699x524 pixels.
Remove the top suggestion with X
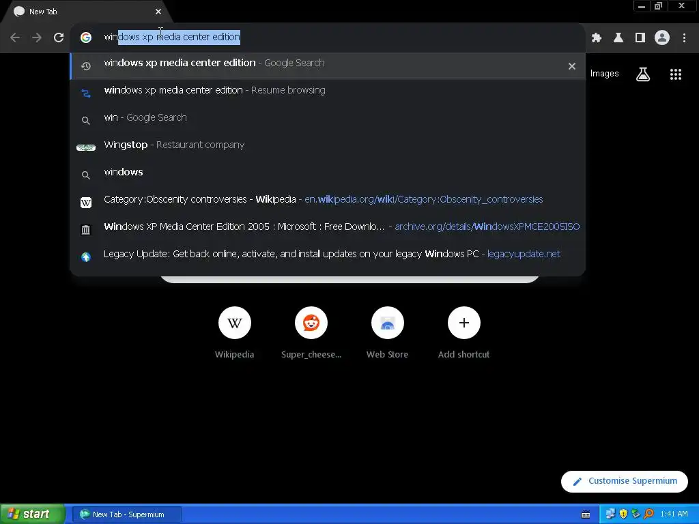pos(572,66)
